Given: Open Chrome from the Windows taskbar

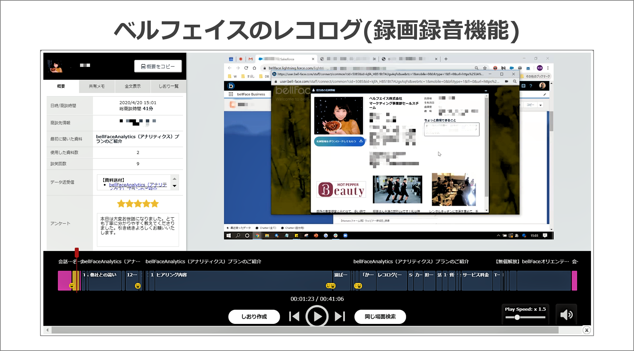Looking at the screenshot, I should (x=257, y=236).
